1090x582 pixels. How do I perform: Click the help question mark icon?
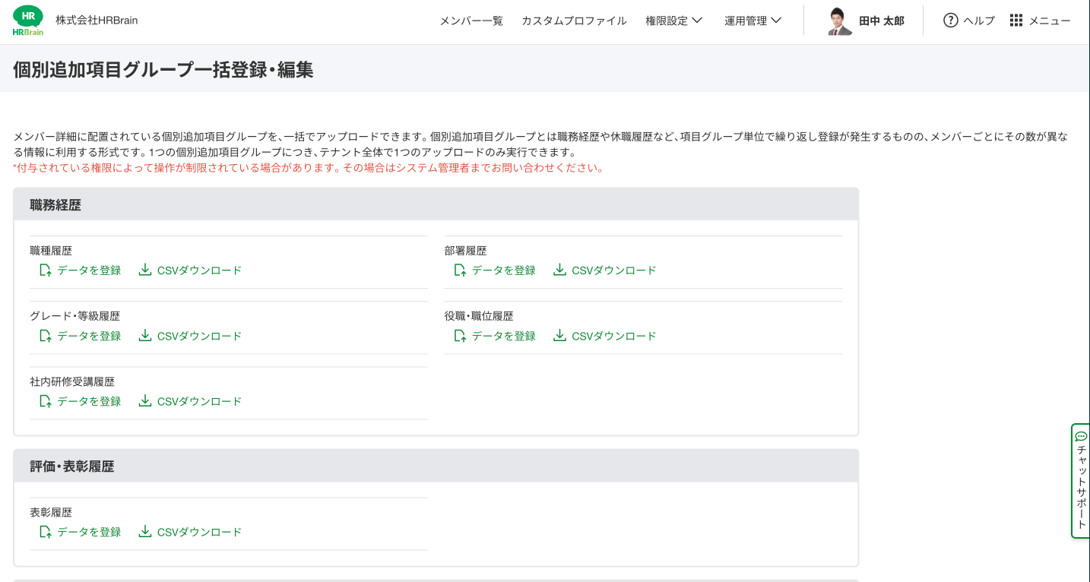click(x=950, y=21)
